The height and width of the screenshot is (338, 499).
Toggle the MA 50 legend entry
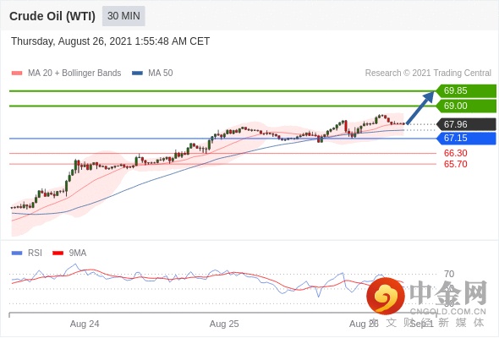[152, 74]
